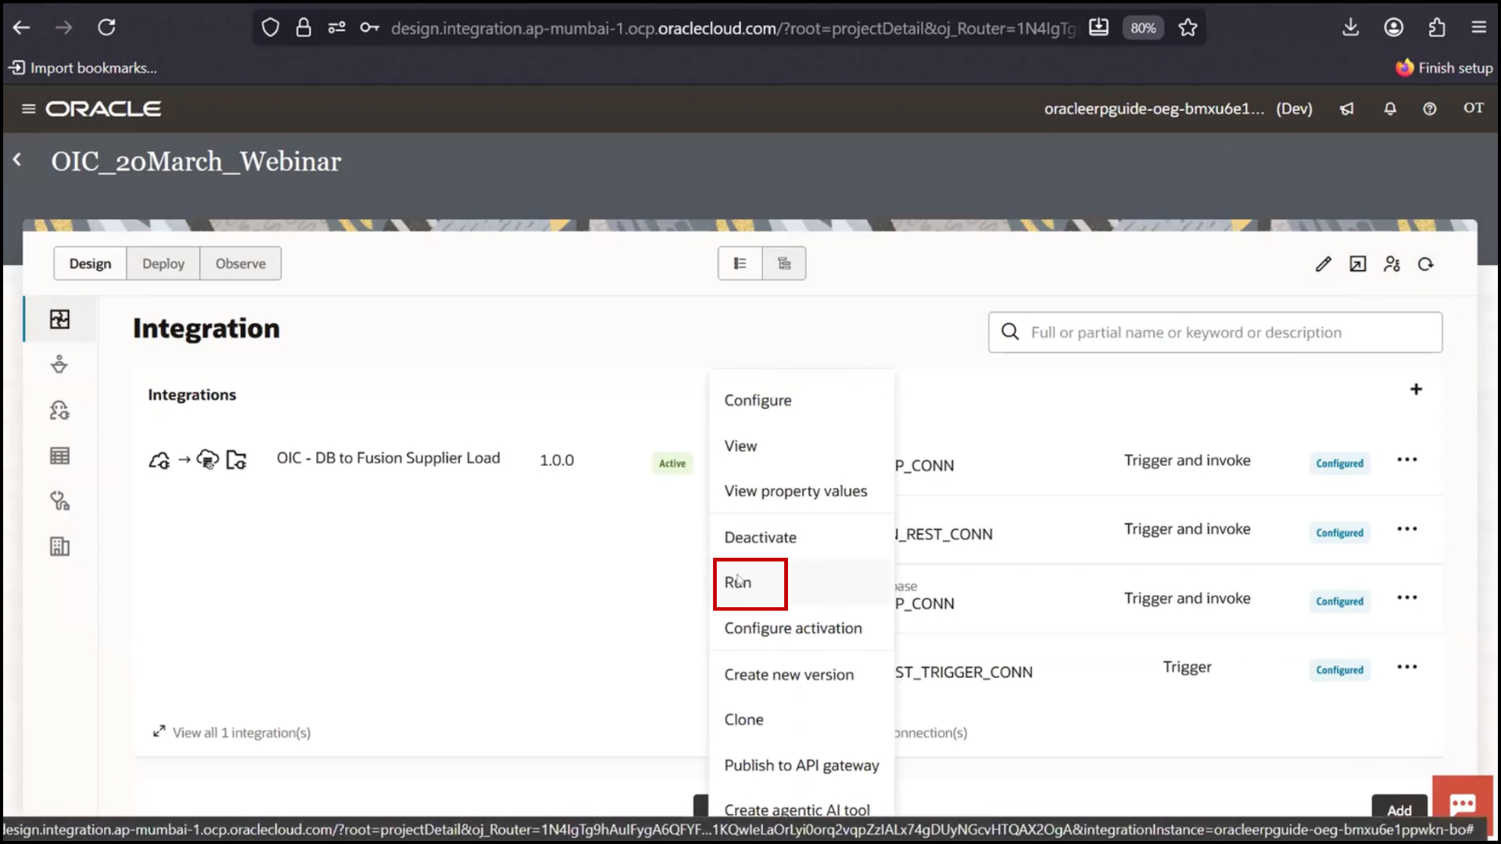The width and height of the screenshot is (1501, 844).
Task: Bookmark this page with the star icon
Action: point(1188,28)
